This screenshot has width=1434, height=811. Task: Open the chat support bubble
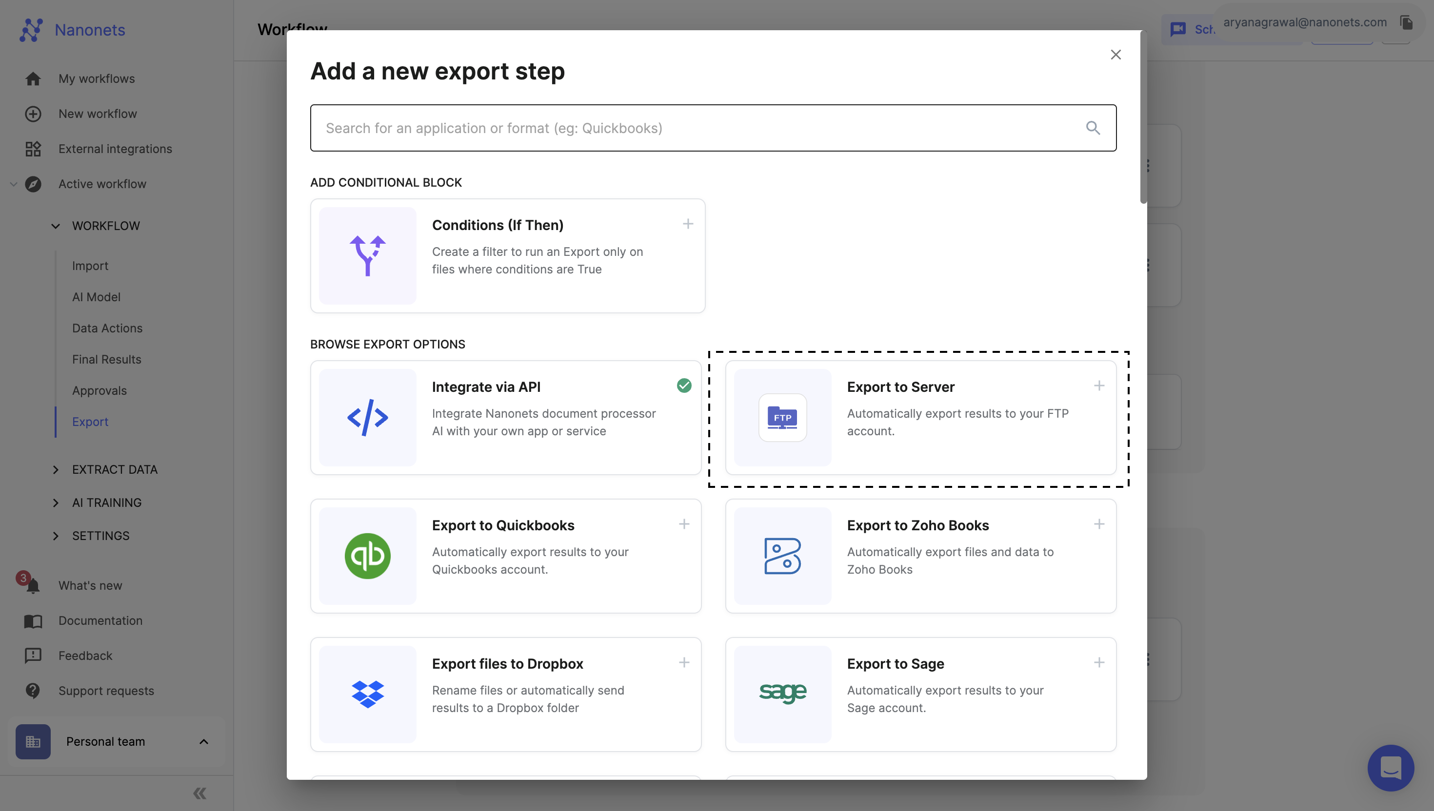click(1391, 768)
